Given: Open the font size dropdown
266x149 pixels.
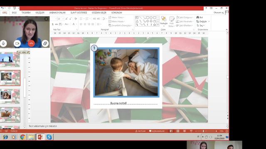Looking at the screenshot, I should click(63, 19).
